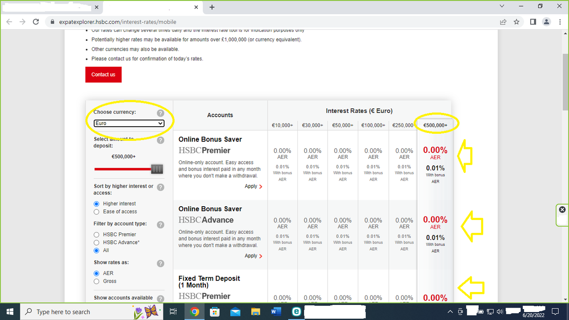Dismiss the side widget with X icon
Screen dimensions: 569x320
pos(562,209)
